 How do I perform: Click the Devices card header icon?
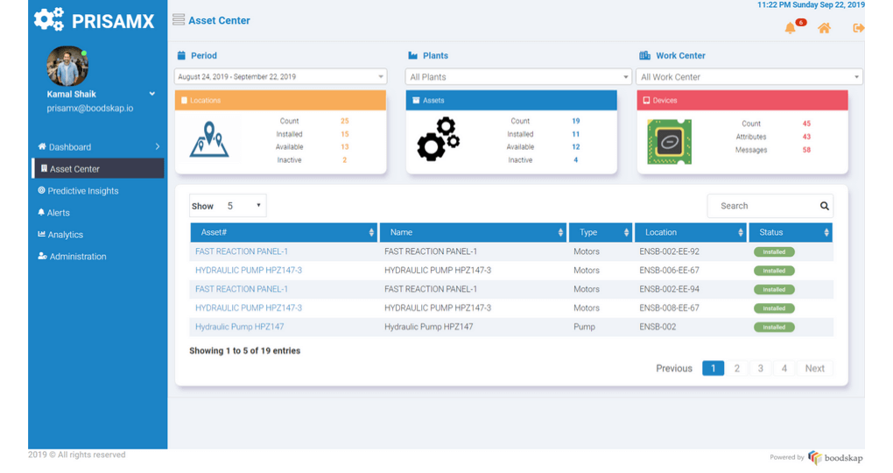pyautogui.click(x=646, y=101)
